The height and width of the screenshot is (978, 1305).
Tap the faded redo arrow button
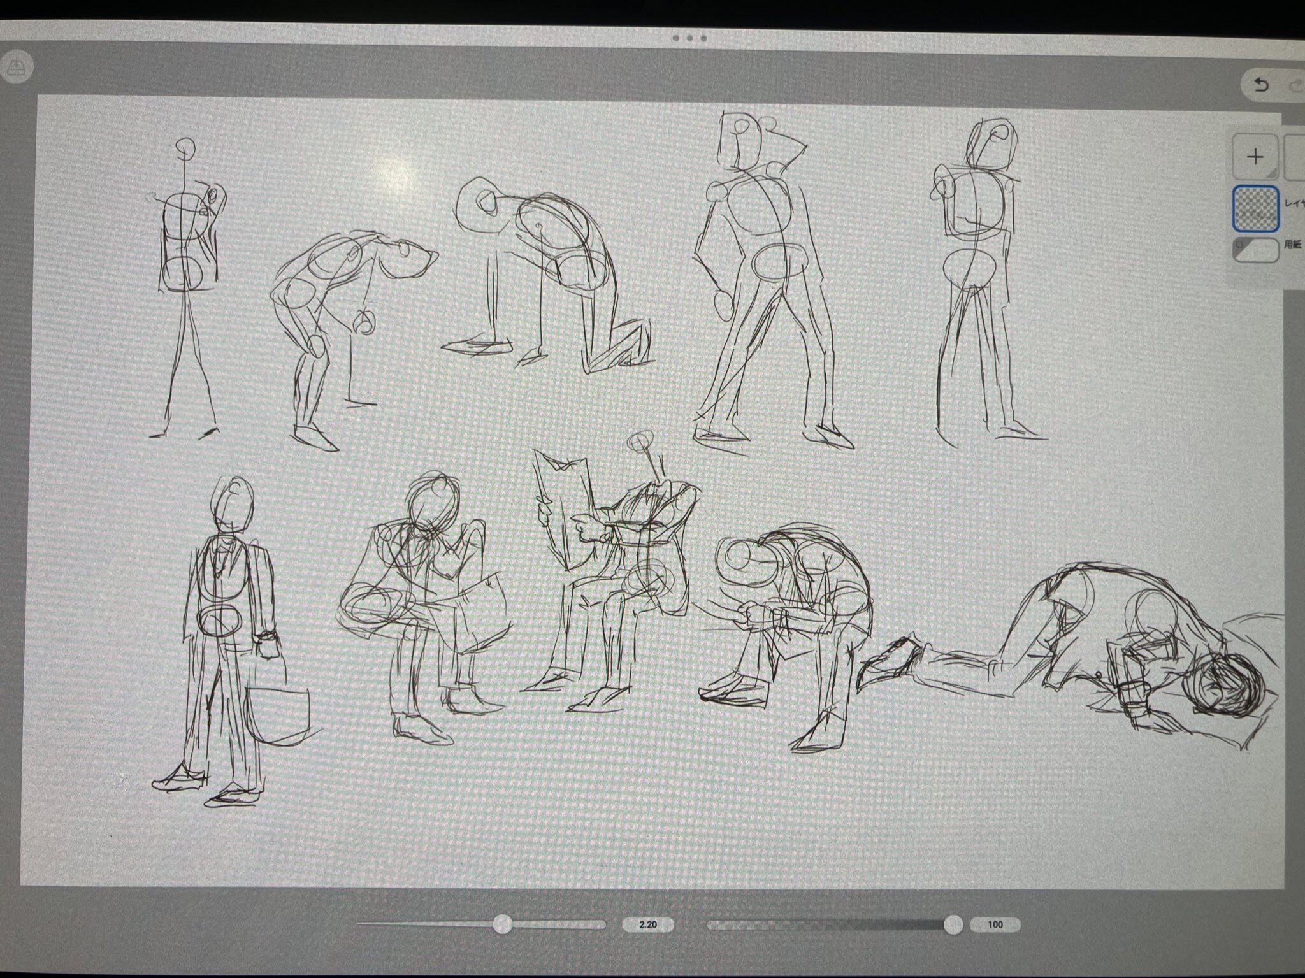1296,86
